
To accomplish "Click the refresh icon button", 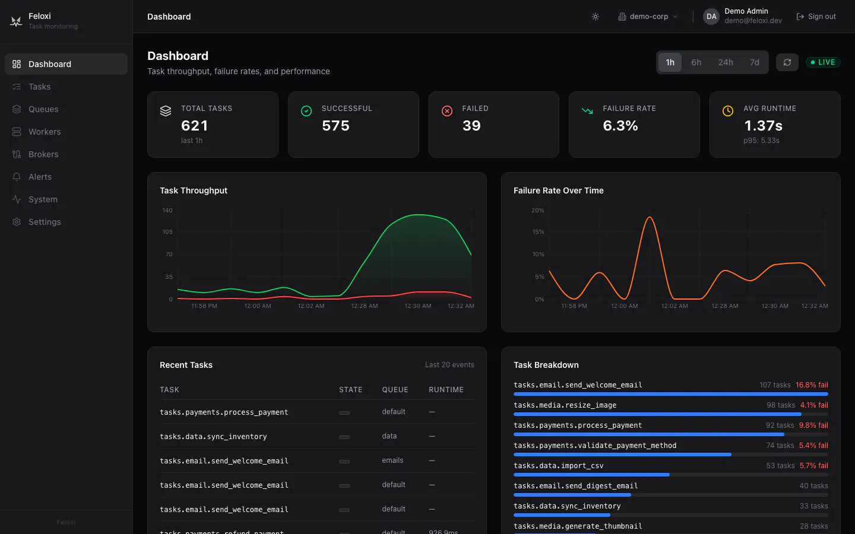I will pos(787,62).
